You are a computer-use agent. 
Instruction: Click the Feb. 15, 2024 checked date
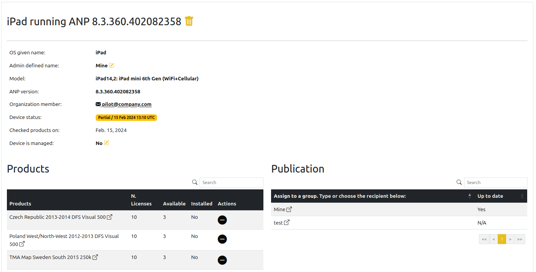tap(111, 130)
